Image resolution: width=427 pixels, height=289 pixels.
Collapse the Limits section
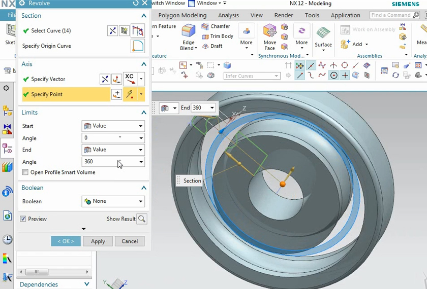[x=144, y=113]
